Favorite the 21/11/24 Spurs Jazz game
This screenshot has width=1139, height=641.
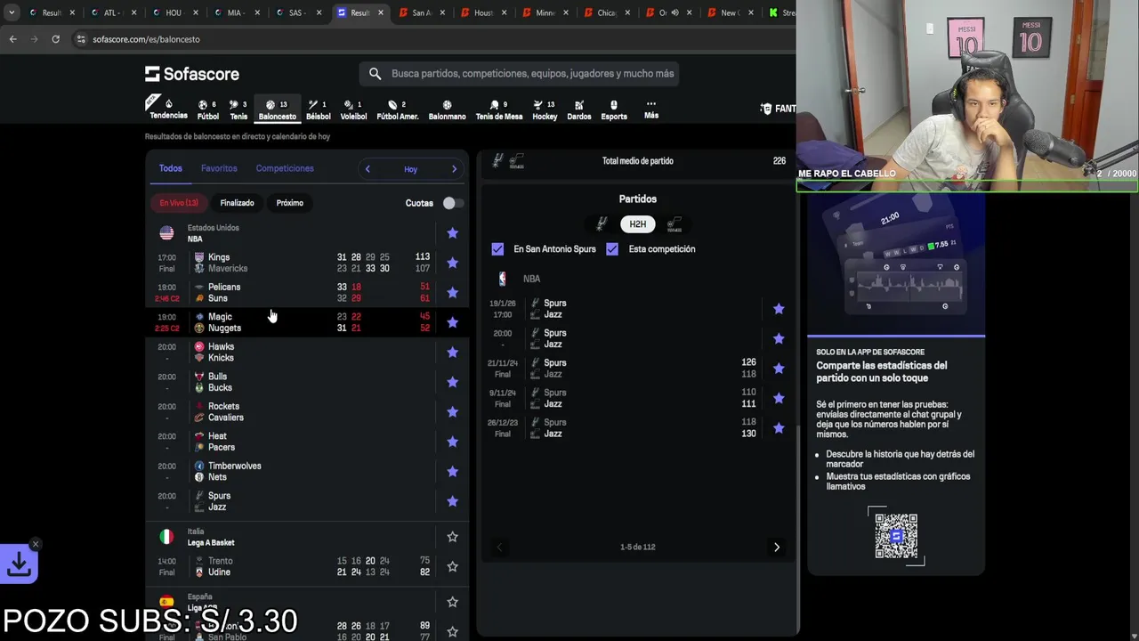tap(779, 369)
